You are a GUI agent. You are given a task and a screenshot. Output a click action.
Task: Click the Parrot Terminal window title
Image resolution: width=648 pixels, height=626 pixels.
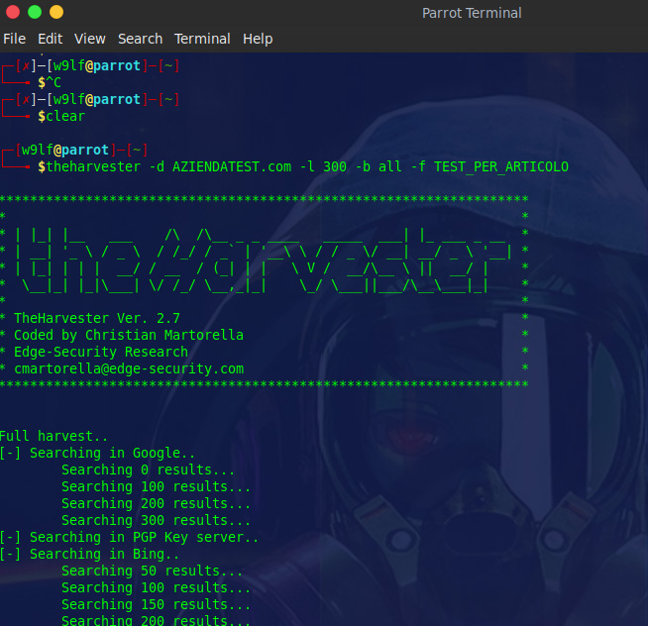coord(472,13)
